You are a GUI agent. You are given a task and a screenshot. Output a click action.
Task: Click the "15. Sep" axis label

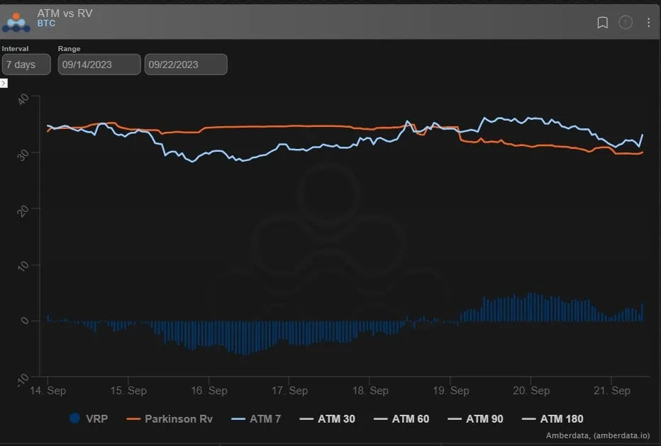pos(128,391)
